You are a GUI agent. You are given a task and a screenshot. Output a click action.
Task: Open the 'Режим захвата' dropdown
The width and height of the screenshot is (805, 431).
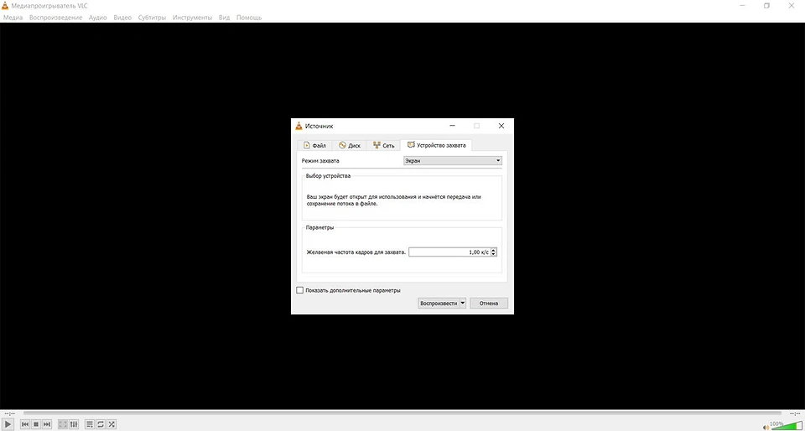tap(452, 160)
